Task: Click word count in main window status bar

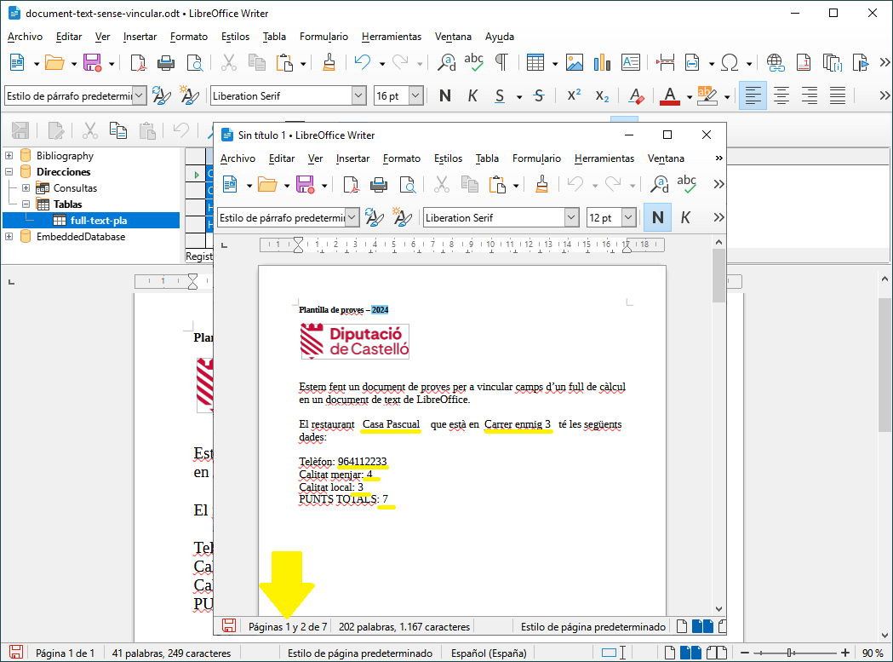Action: [171, 653]
